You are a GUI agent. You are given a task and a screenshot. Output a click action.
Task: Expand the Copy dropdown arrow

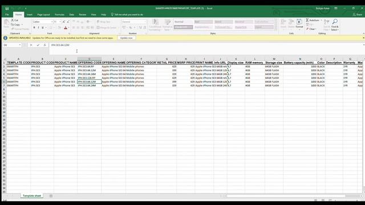(x=22, y=24)
